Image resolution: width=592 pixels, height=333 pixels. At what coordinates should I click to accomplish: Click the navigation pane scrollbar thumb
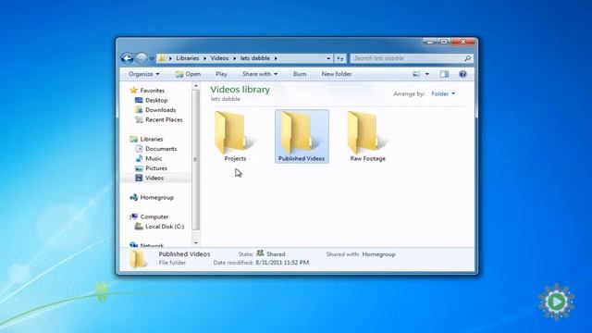[x=195, y=160]
